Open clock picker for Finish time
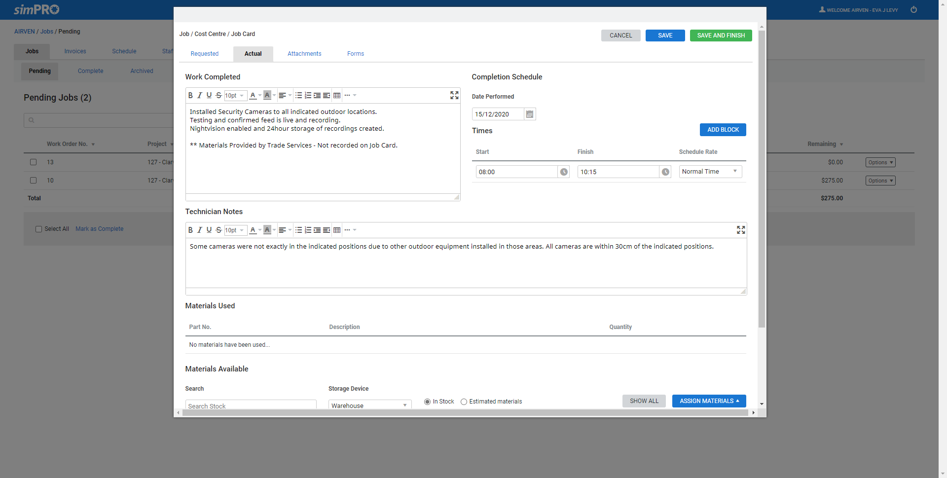The image size is (947, 478). point(665,172)
